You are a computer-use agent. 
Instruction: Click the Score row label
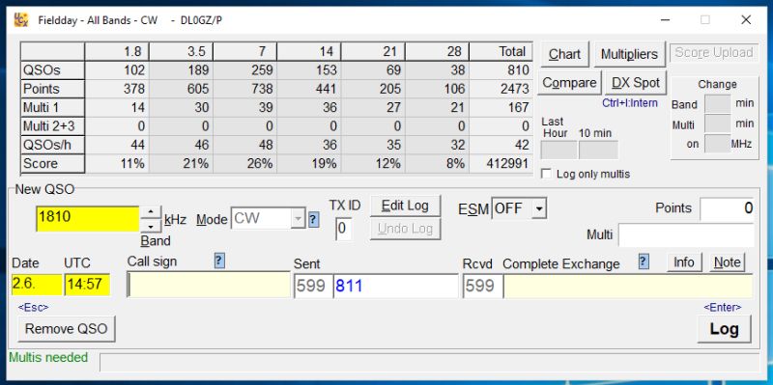53,163
